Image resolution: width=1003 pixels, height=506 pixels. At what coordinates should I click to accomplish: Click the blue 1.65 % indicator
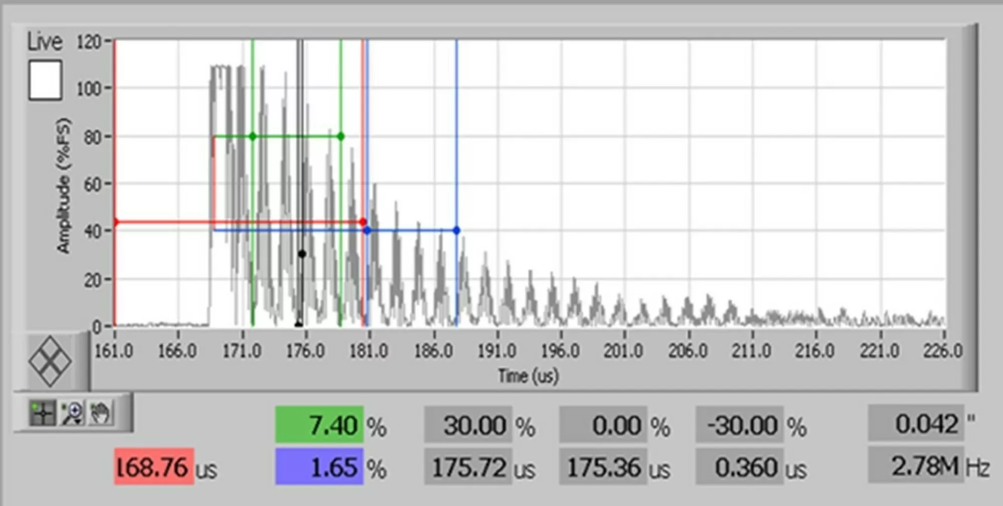click(x=319, y=467)
